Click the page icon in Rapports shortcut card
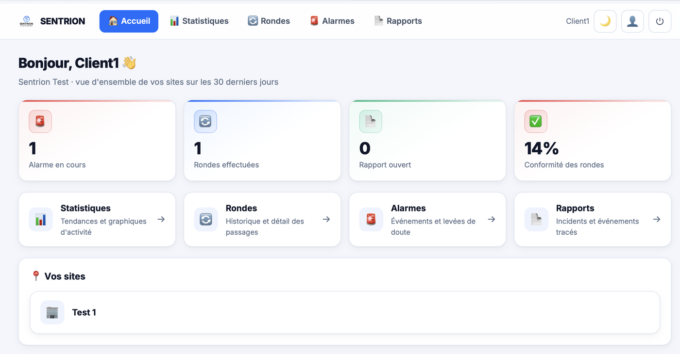Viewport: 680px width, 354px height. click(x=536, y=220)
